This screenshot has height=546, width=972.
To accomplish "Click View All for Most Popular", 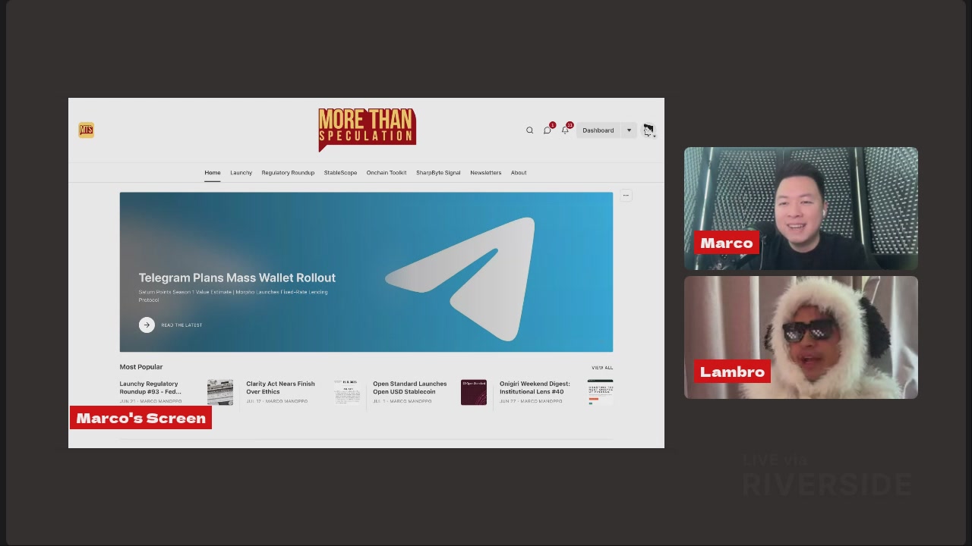I will (x=602, y=368).
